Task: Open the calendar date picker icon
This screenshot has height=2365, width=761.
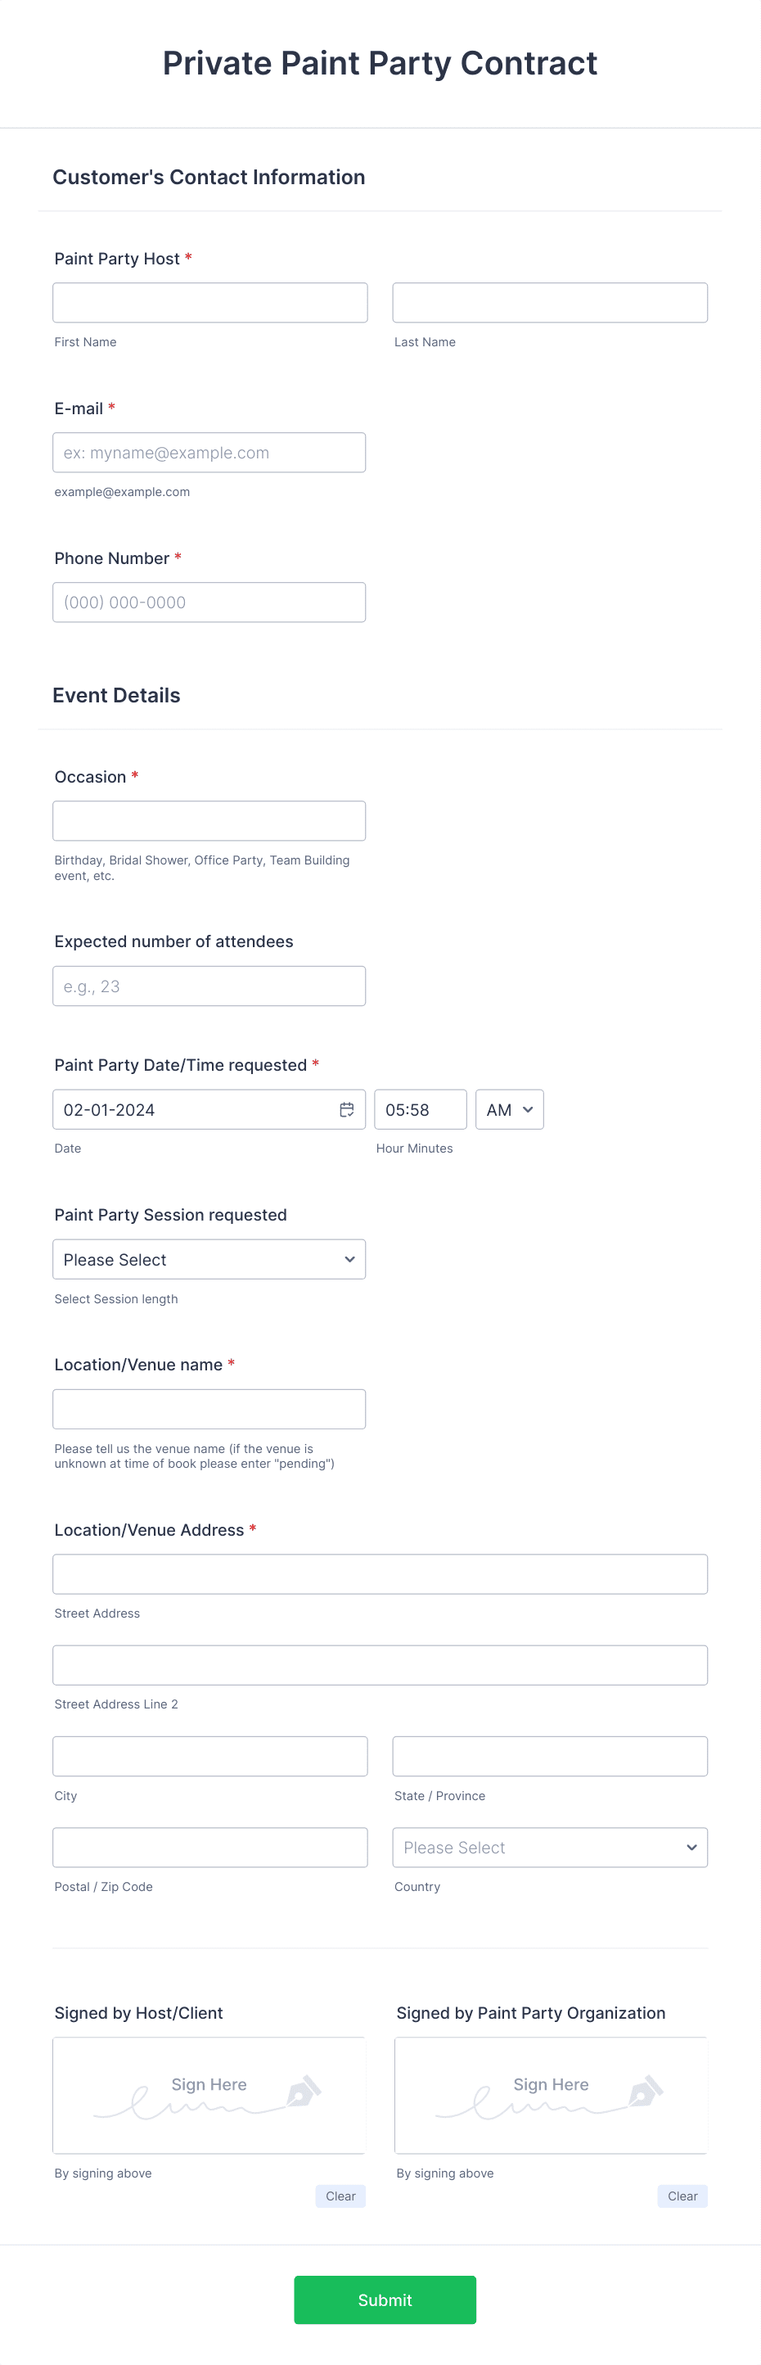Action: (x=347, y=1109)
